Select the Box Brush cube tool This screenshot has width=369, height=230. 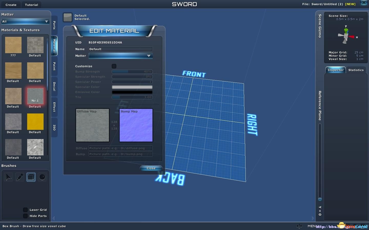coord(31,177)
